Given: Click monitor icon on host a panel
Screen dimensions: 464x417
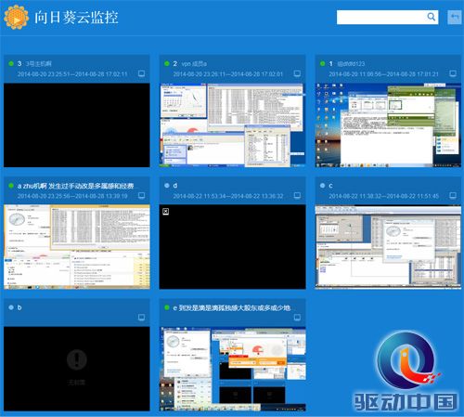Looking at the screenshot, I should pos(141,196).
